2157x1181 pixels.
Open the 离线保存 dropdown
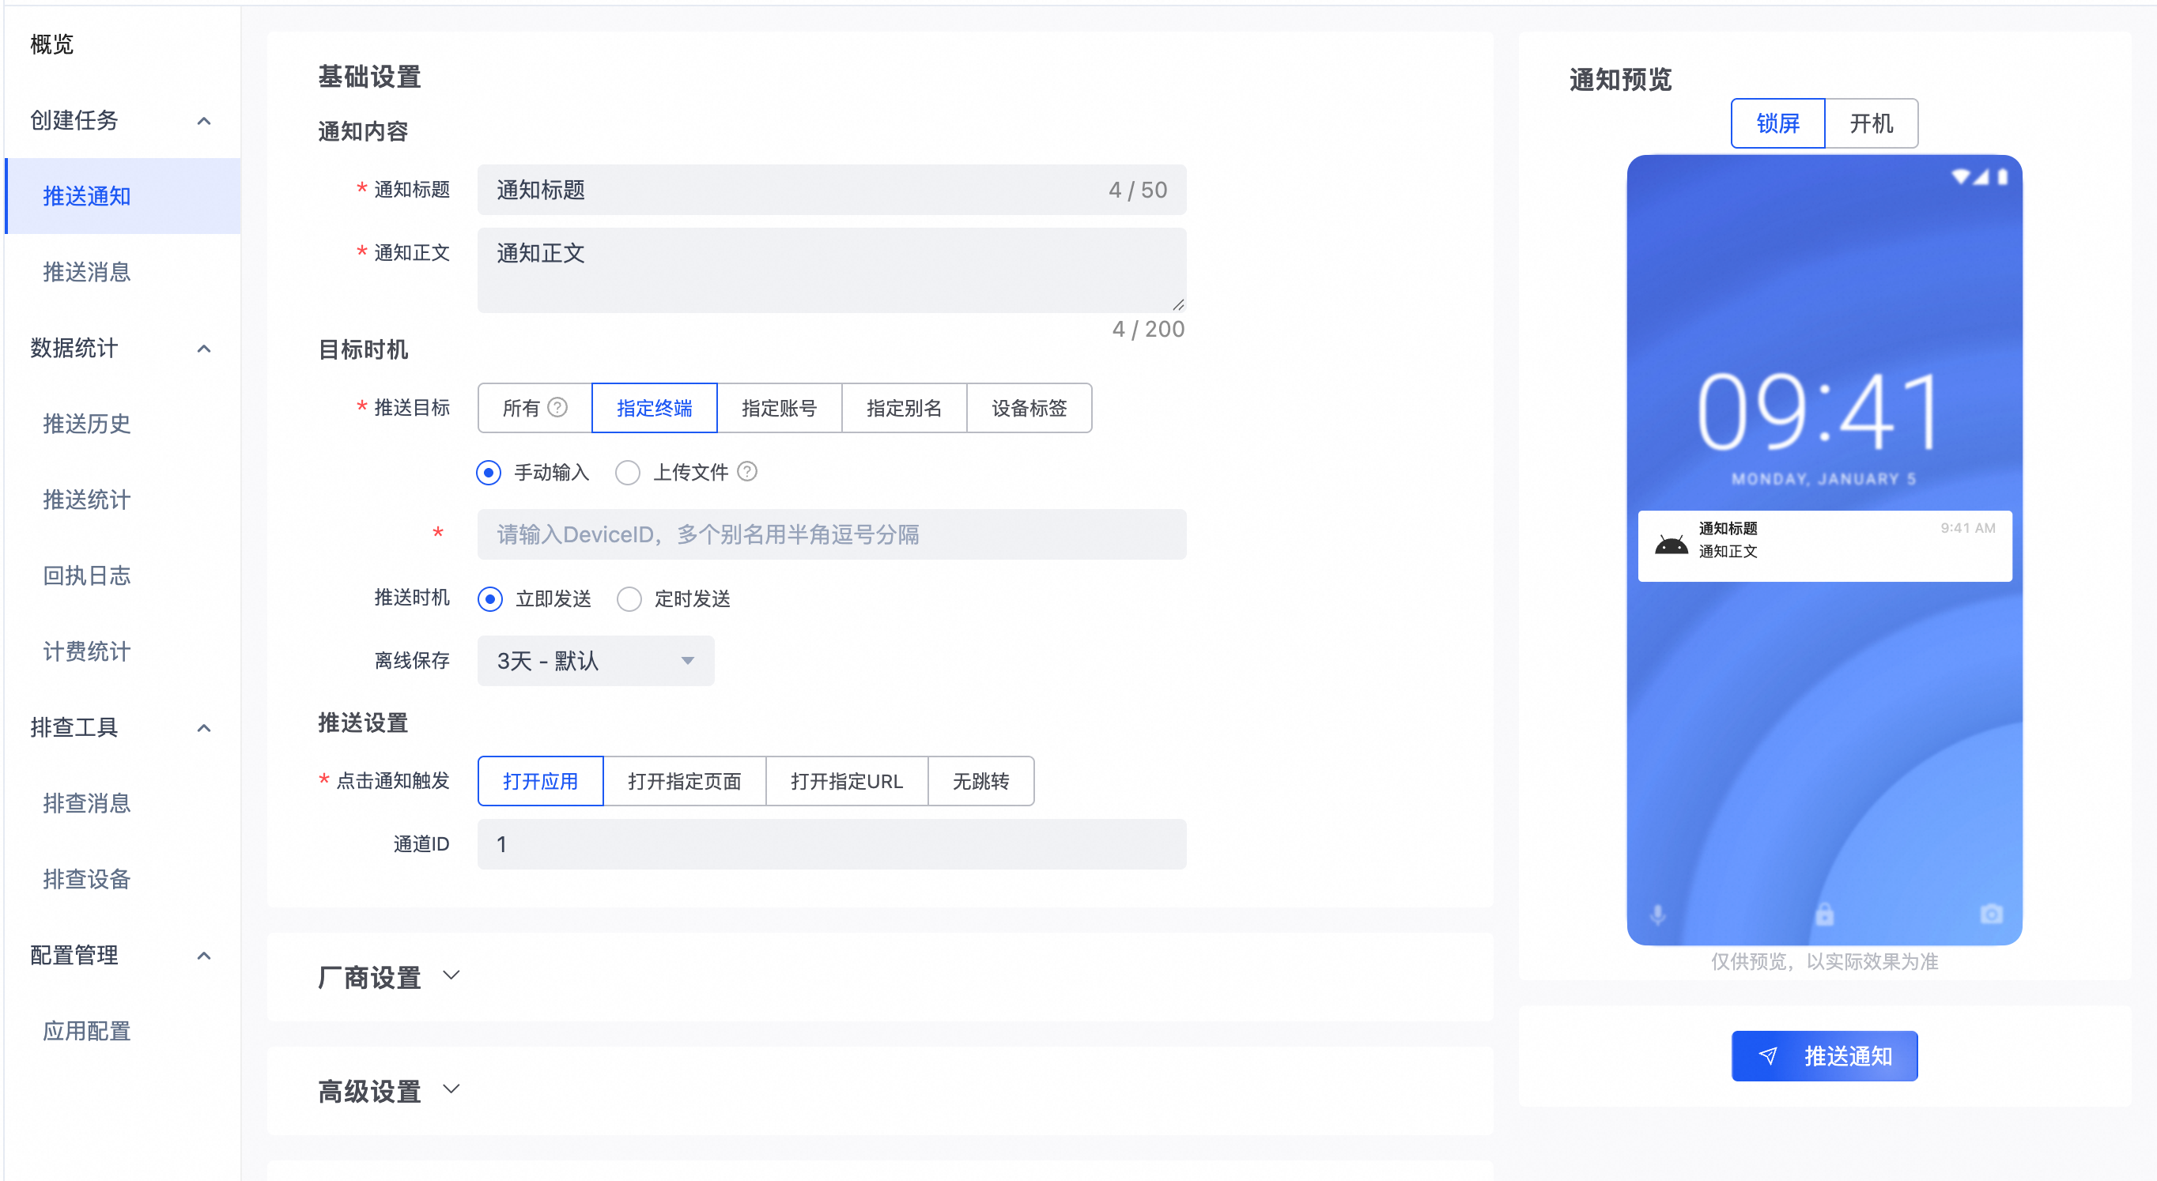[595, 661]
